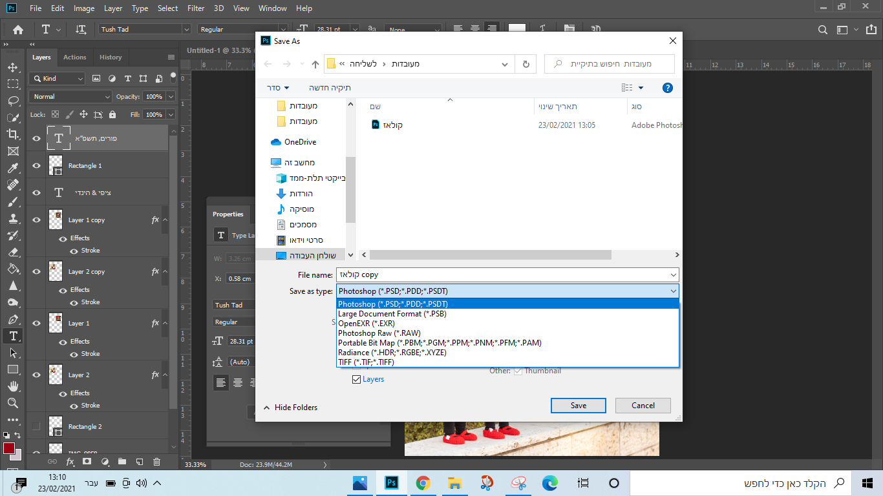Toggle the layer filter on/off switch

pos(173,77)
